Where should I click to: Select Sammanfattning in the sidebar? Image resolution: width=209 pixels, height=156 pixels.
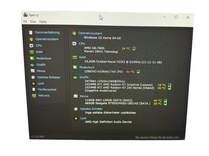pyautogui.click(x=47, y=32)
